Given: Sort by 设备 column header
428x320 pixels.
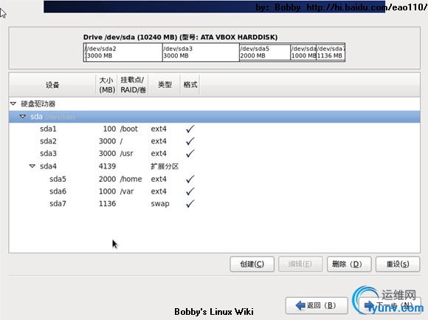Looking at the screenshot, I should [x=52, y=85].
